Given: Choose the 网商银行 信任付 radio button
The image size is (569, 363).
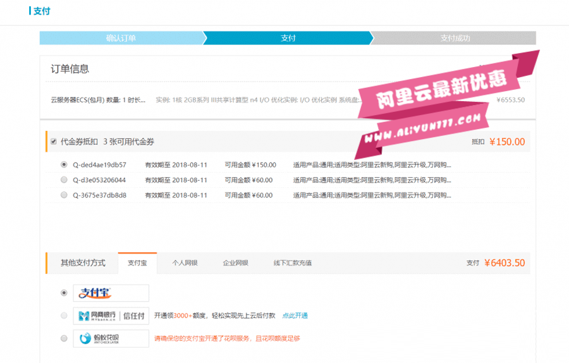Looking at the screenshot, I should point(64,316).
